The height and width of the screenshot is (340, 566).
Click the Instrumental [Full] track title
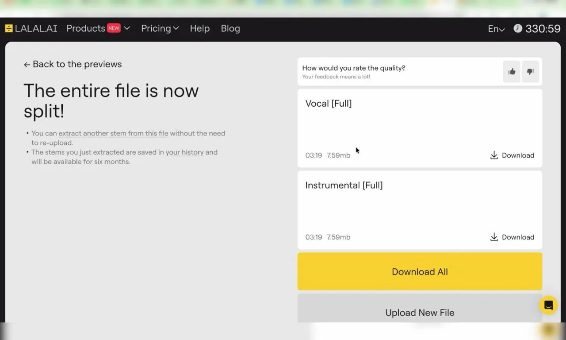[344, 185]
